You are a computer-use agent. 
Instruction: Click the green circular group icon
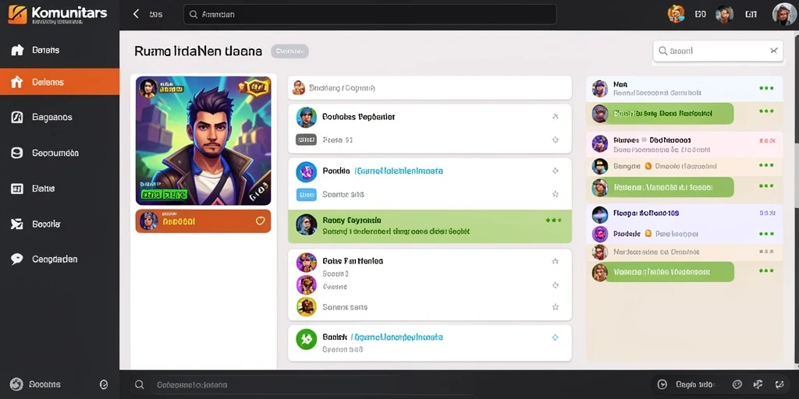pyautogui.click(x=306, y=339)
